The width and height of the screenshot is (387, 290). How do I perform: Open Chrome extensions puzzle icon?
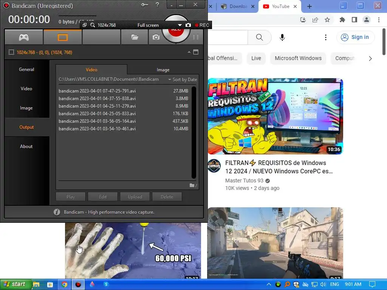tap(342, 20)
